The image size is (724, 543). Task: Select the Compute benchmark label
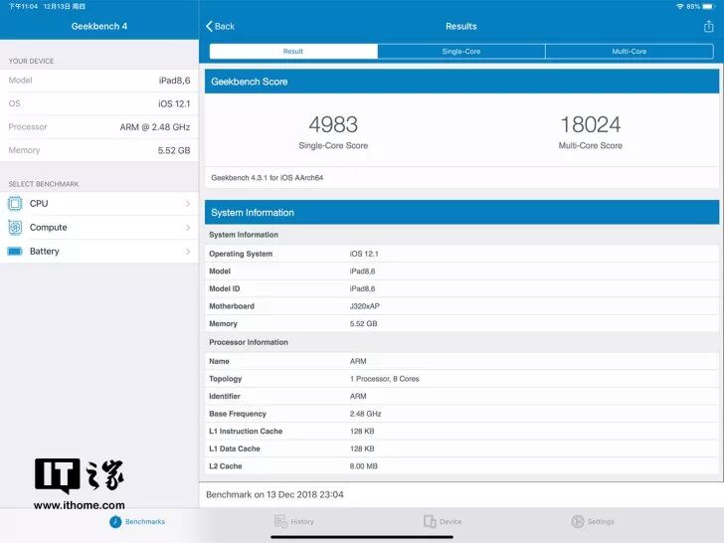(x=49, y=228)
